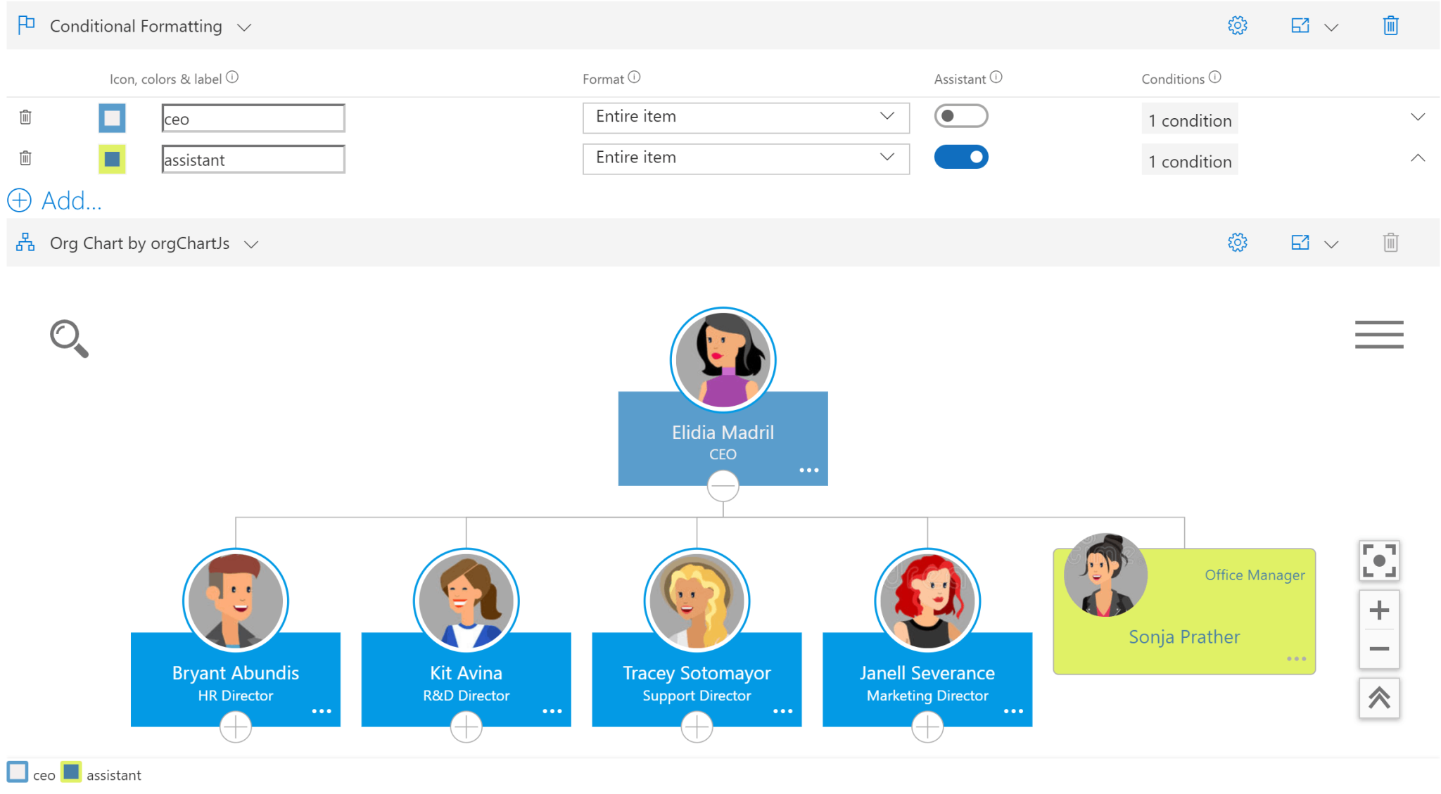Zoom out using the minus icon
Image resolution: width=1441 pixels, height=794 pixels.
1378,649
